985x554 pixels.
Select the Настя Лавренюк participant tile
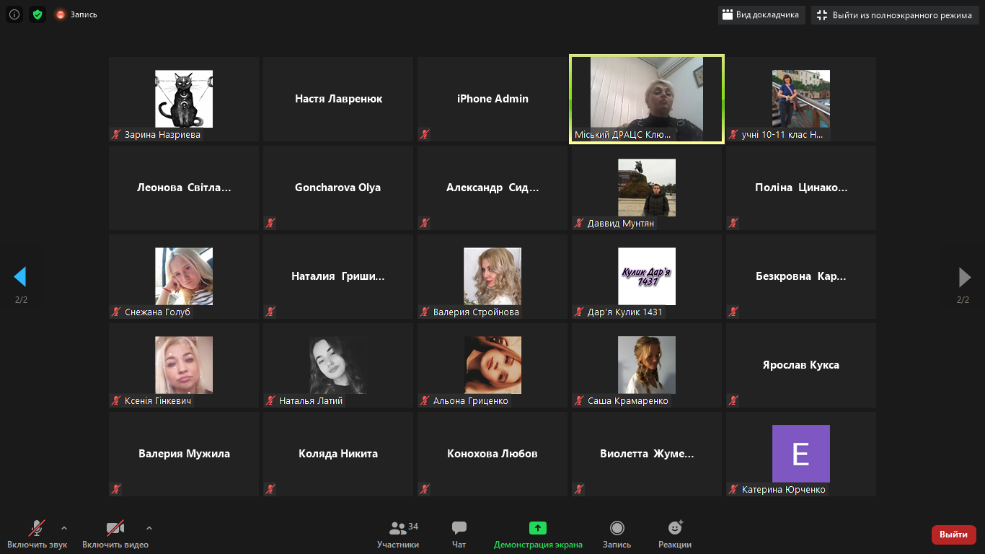tap(338, 99)
